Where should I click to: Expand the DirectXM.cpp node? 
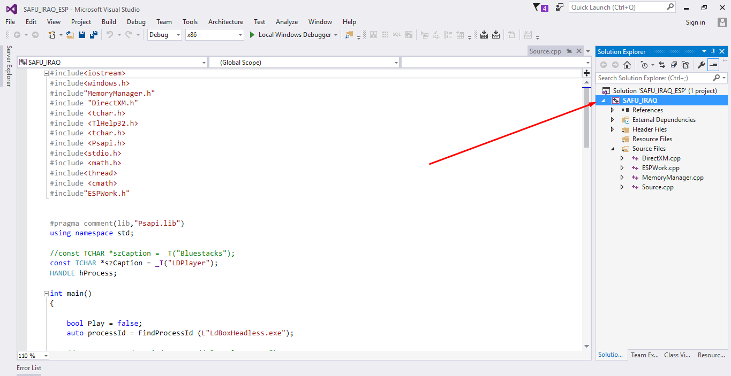[x=622, y=158]
